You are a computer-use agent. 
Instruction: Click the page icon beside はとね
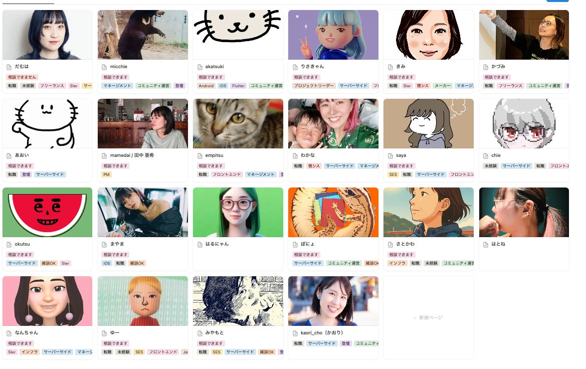point(485,245)
